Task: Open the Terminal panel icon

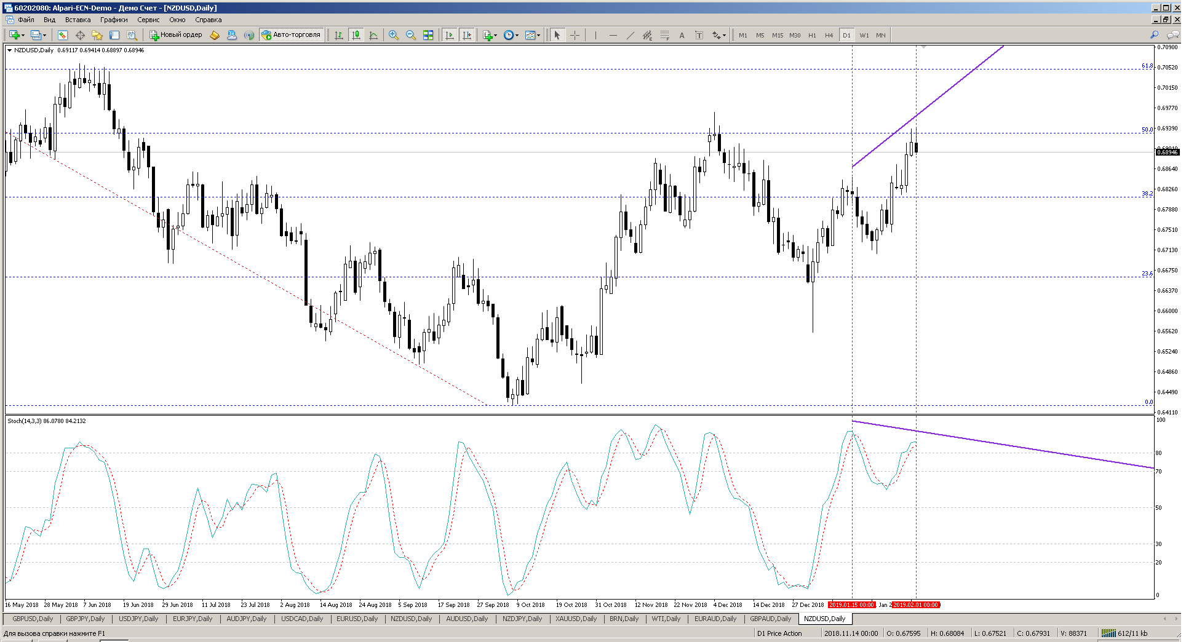Action: (114, 35)
